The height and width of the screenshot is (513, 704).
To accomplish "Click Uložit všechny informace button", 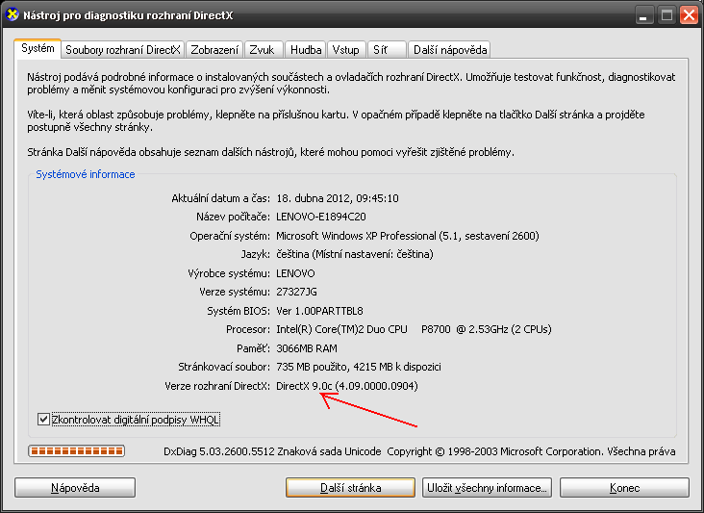I will click(487, 487).
